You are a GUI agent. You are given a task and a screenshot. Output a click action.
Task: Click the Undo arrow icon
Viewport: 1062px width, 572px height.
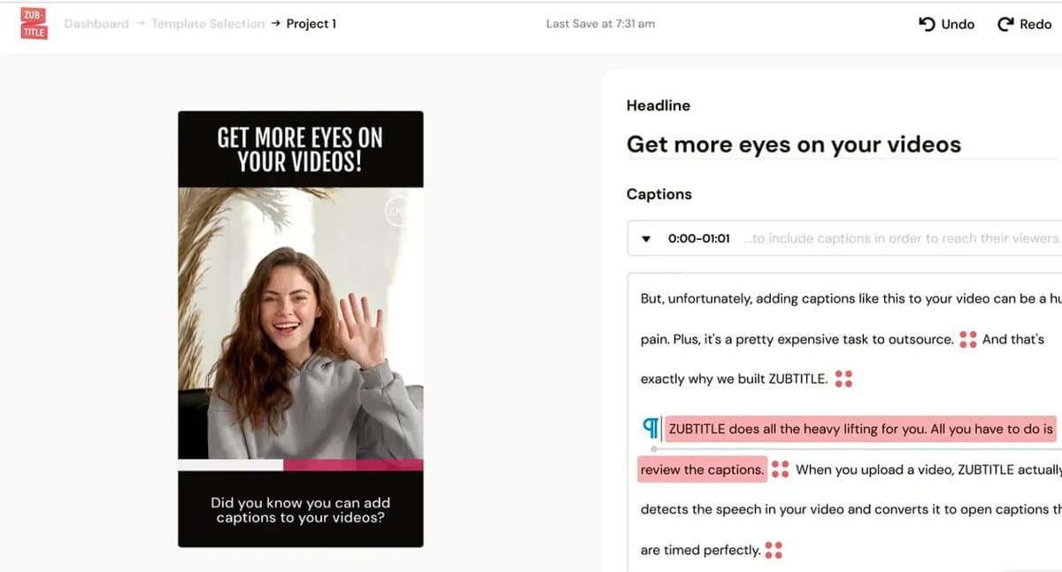(927, 24)
